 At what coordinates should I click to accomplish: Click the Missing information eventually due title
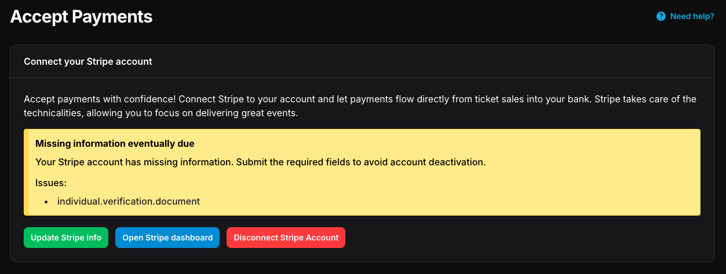tap(115, 143)
